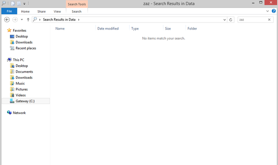Screen dimensions: 278x165
Task: Open the recent locations dropdown arrow
Action: (x=22, y=20)
